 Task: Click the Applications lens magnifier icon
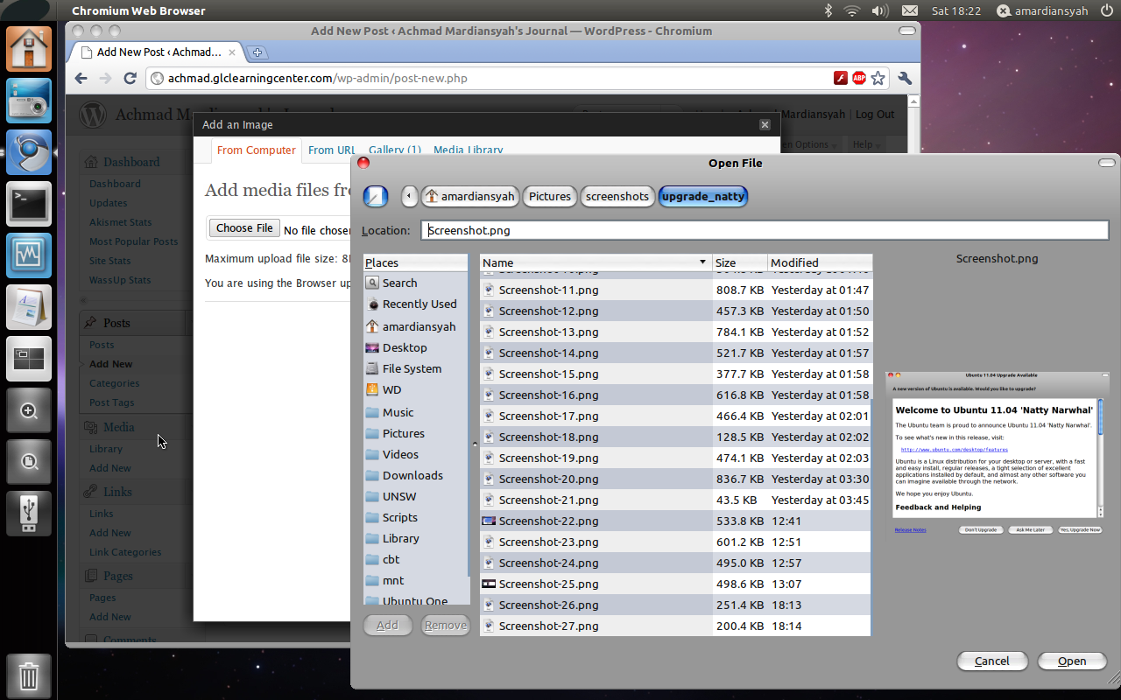pyautogui.click(x=30, y=410)
